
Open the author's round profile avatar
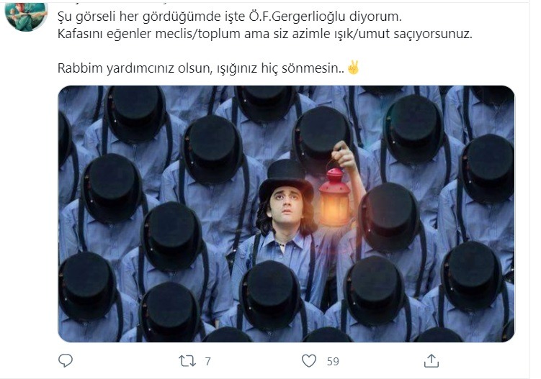point(26,17)
